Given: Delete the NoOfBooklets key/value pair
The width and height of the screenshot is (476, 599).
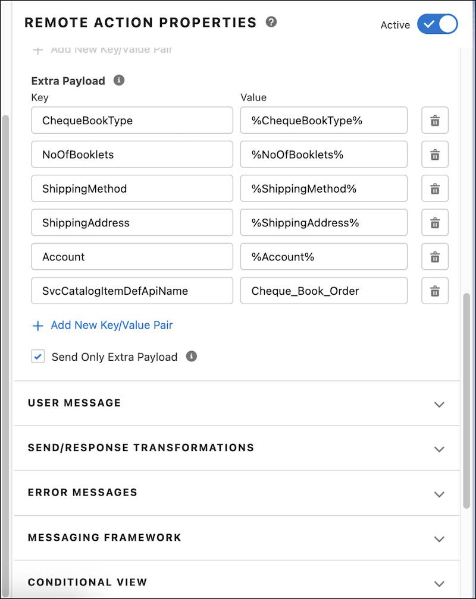Looking at the screenshot, I should [x=434, y=155].
